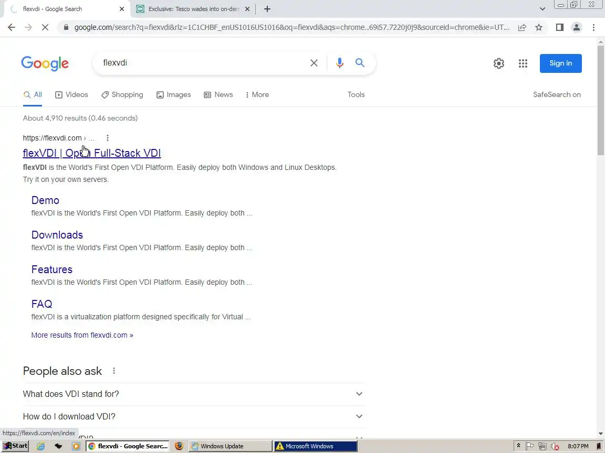Stop page loading with X button
Screen dimensions: 605x453
click(45, 27)
